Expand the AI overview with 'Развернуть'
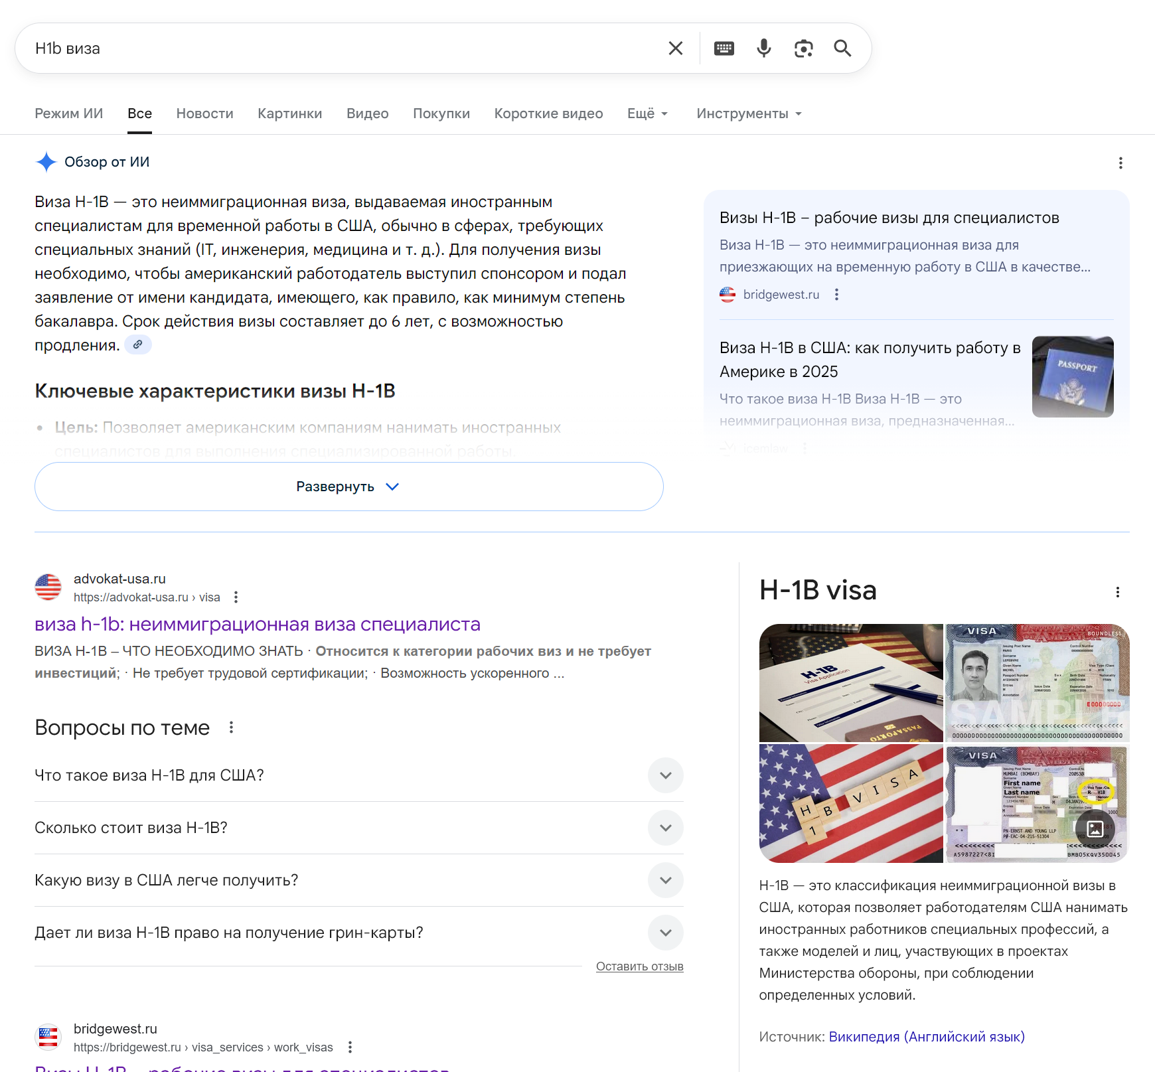Screen dimensions: 1155x1072 tap(349, 487)
